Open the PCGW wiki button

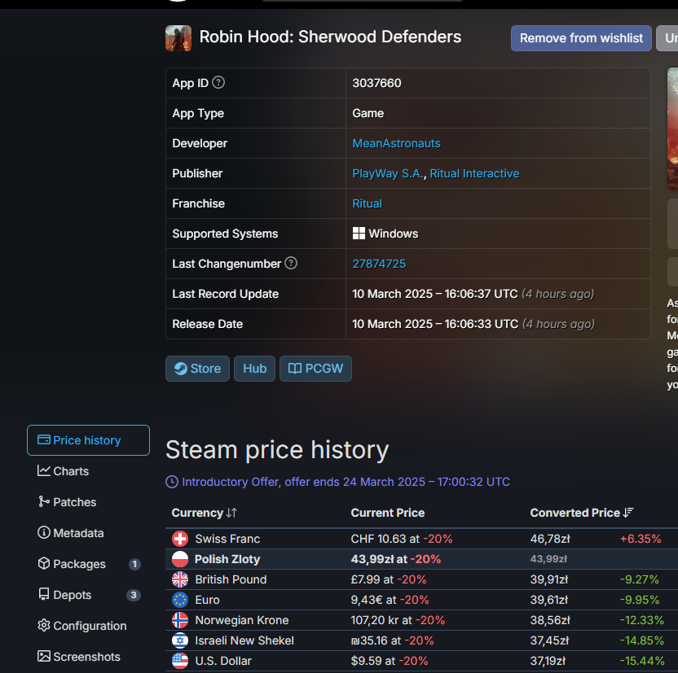[315, 369]
